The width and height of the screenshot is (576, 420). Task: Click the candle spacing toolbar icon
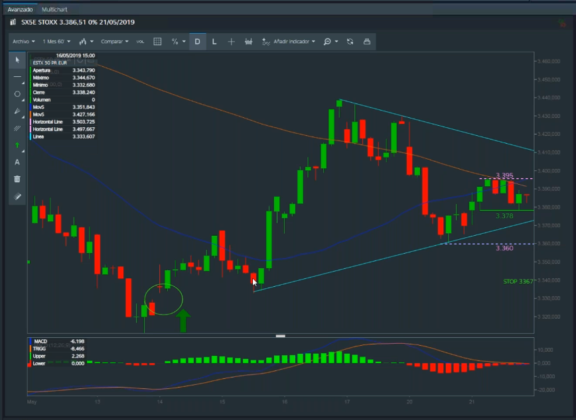(249, 42)
